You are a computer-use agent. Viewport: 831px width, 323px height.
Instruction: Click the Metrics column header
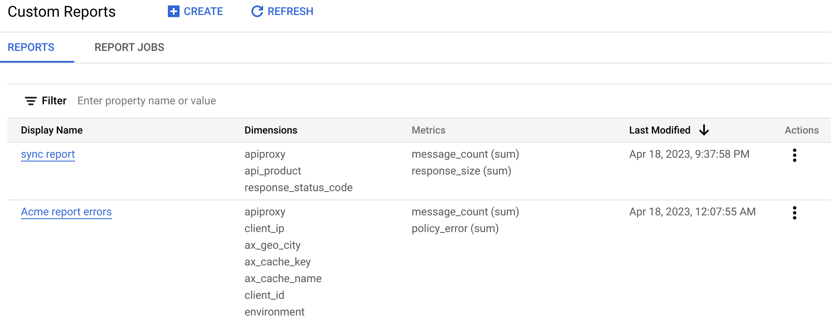428,130
